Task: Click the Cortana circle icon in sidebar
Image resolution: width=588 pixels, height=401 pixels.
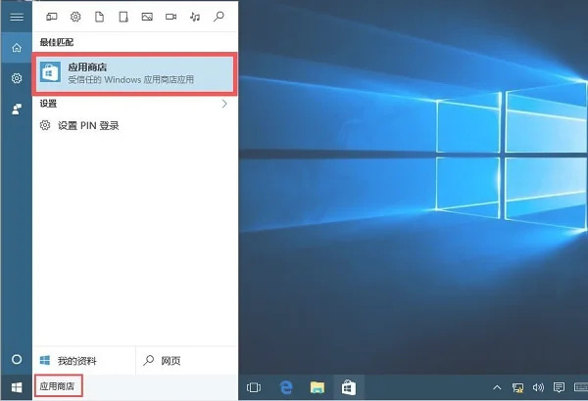Action: click(x=17, y=360)
